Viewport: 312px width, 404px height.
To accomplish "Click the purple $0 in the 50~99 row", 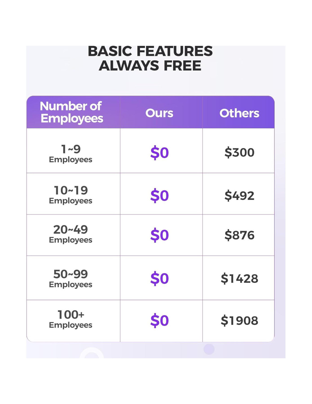I will (x=159, y=278).
